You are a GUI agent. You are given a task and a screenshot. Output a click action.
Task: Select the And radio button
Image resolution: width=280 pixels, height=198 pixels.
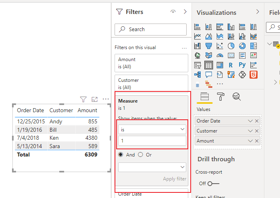pyautogui.click(x=121, y=154)
